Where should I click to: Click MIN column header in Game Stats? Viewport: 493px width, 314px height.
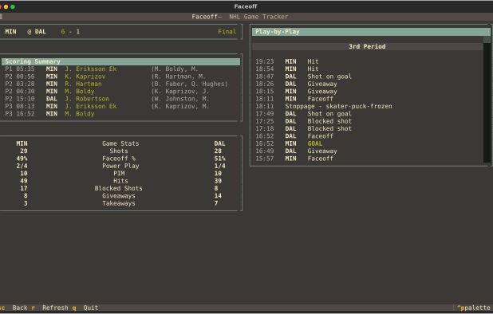22,143
